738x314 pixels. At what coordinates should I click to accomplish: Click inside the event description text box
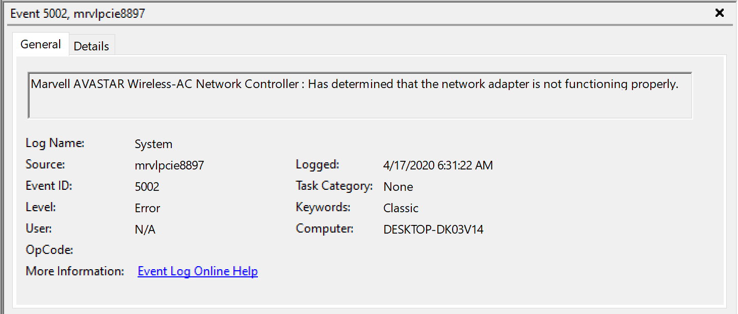(x=360, y=95)
